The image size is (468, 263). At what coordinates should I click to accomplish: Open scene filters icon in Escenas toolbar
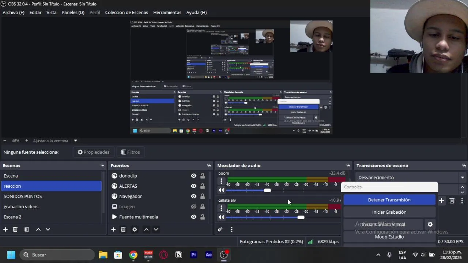click(x=27, y=229)
